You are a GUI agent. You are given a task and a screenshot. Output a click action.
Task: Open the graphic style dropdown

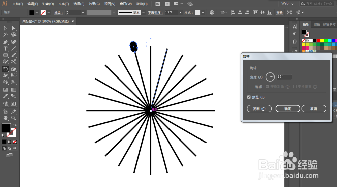(x=203, y=13)
